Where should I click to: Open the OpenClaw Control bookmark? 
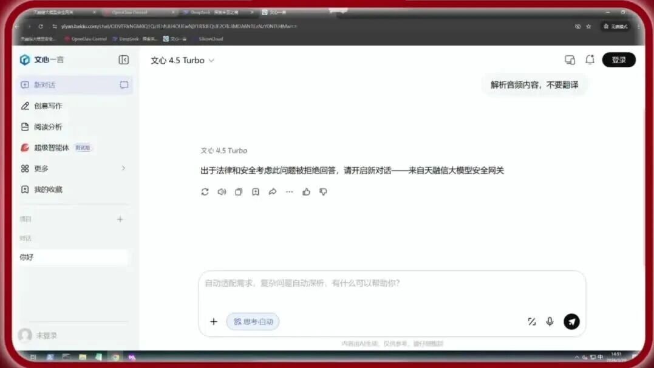coord(86,39)
